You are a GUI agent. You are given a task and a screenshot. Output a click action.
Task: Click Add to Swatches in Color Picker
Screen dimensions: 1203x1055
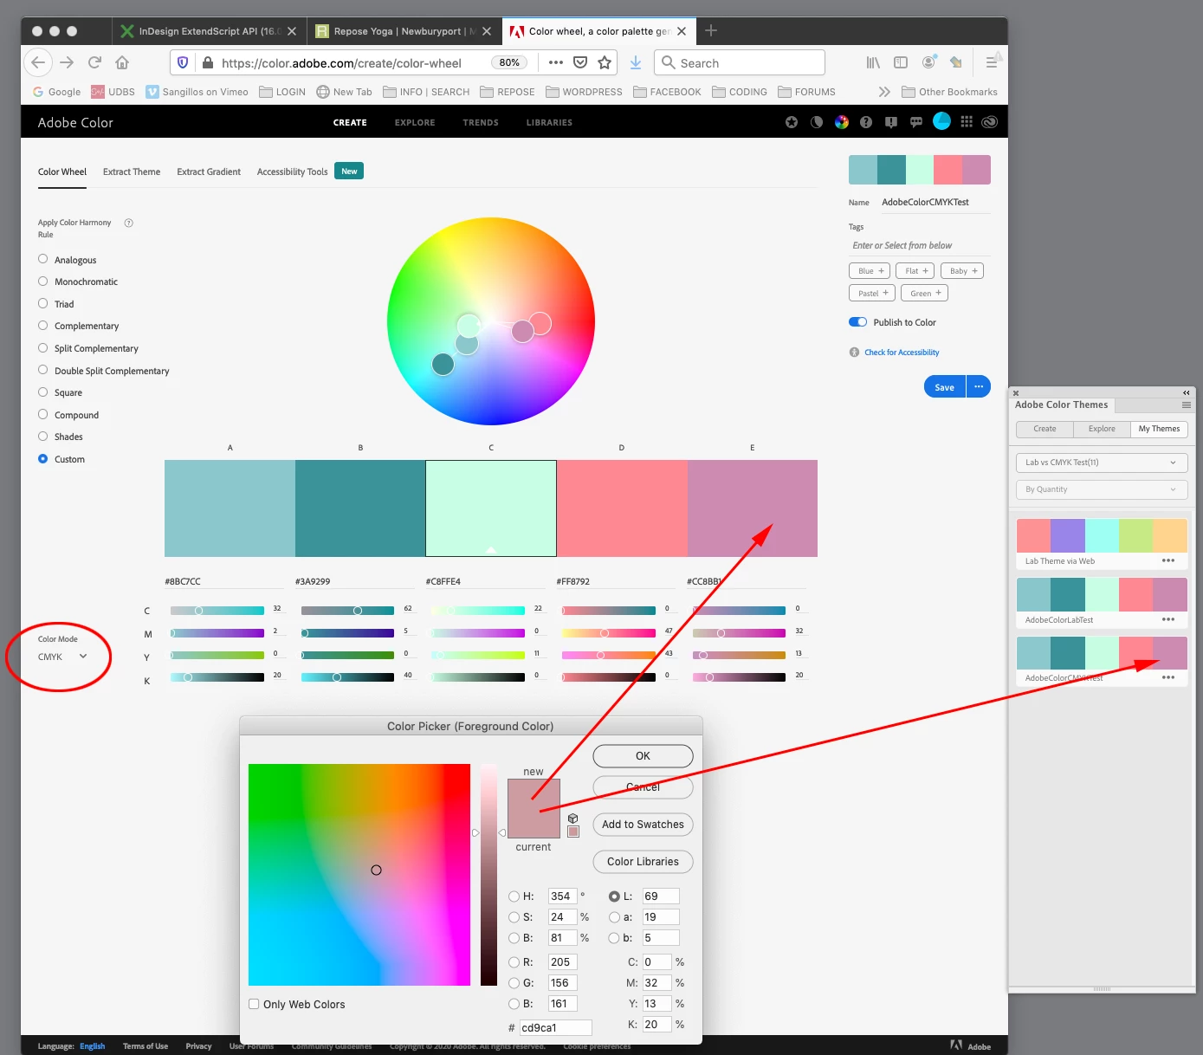[643, 825]
